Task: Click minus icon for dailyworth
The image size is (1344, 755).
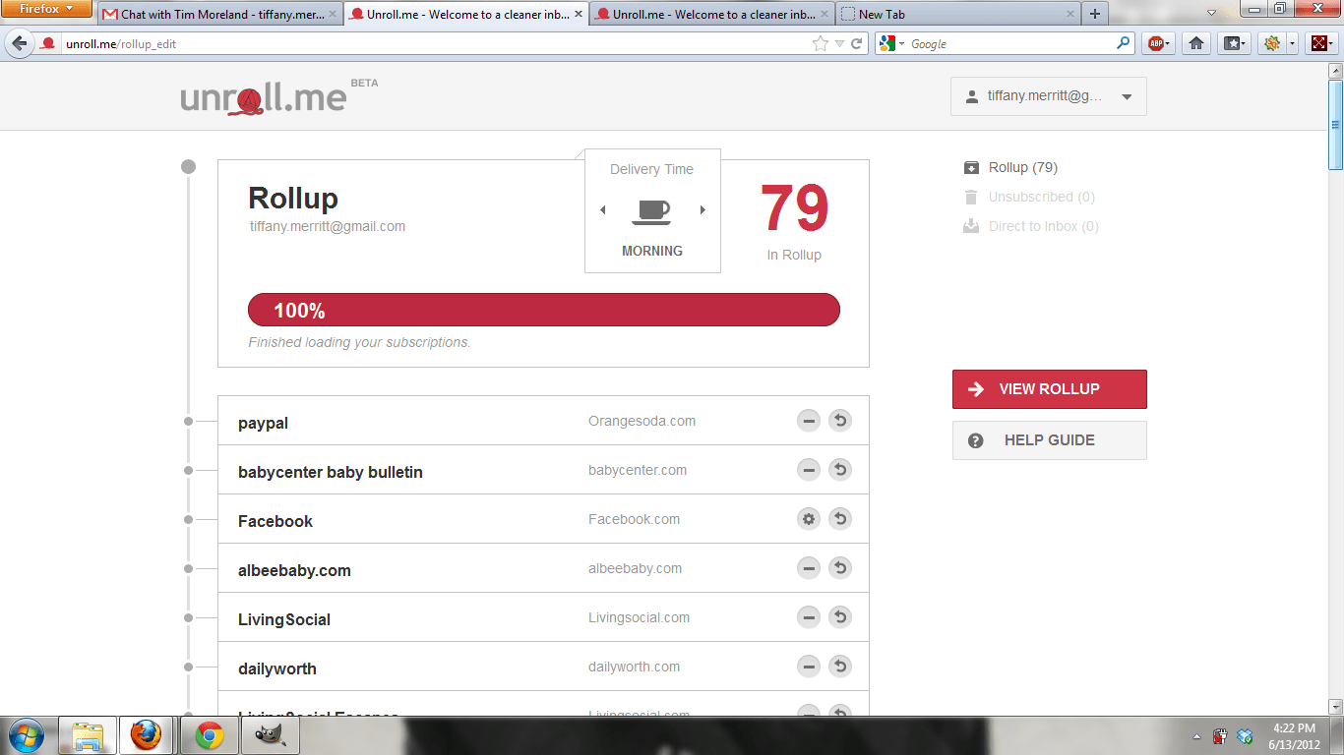Action: [809, 667]
